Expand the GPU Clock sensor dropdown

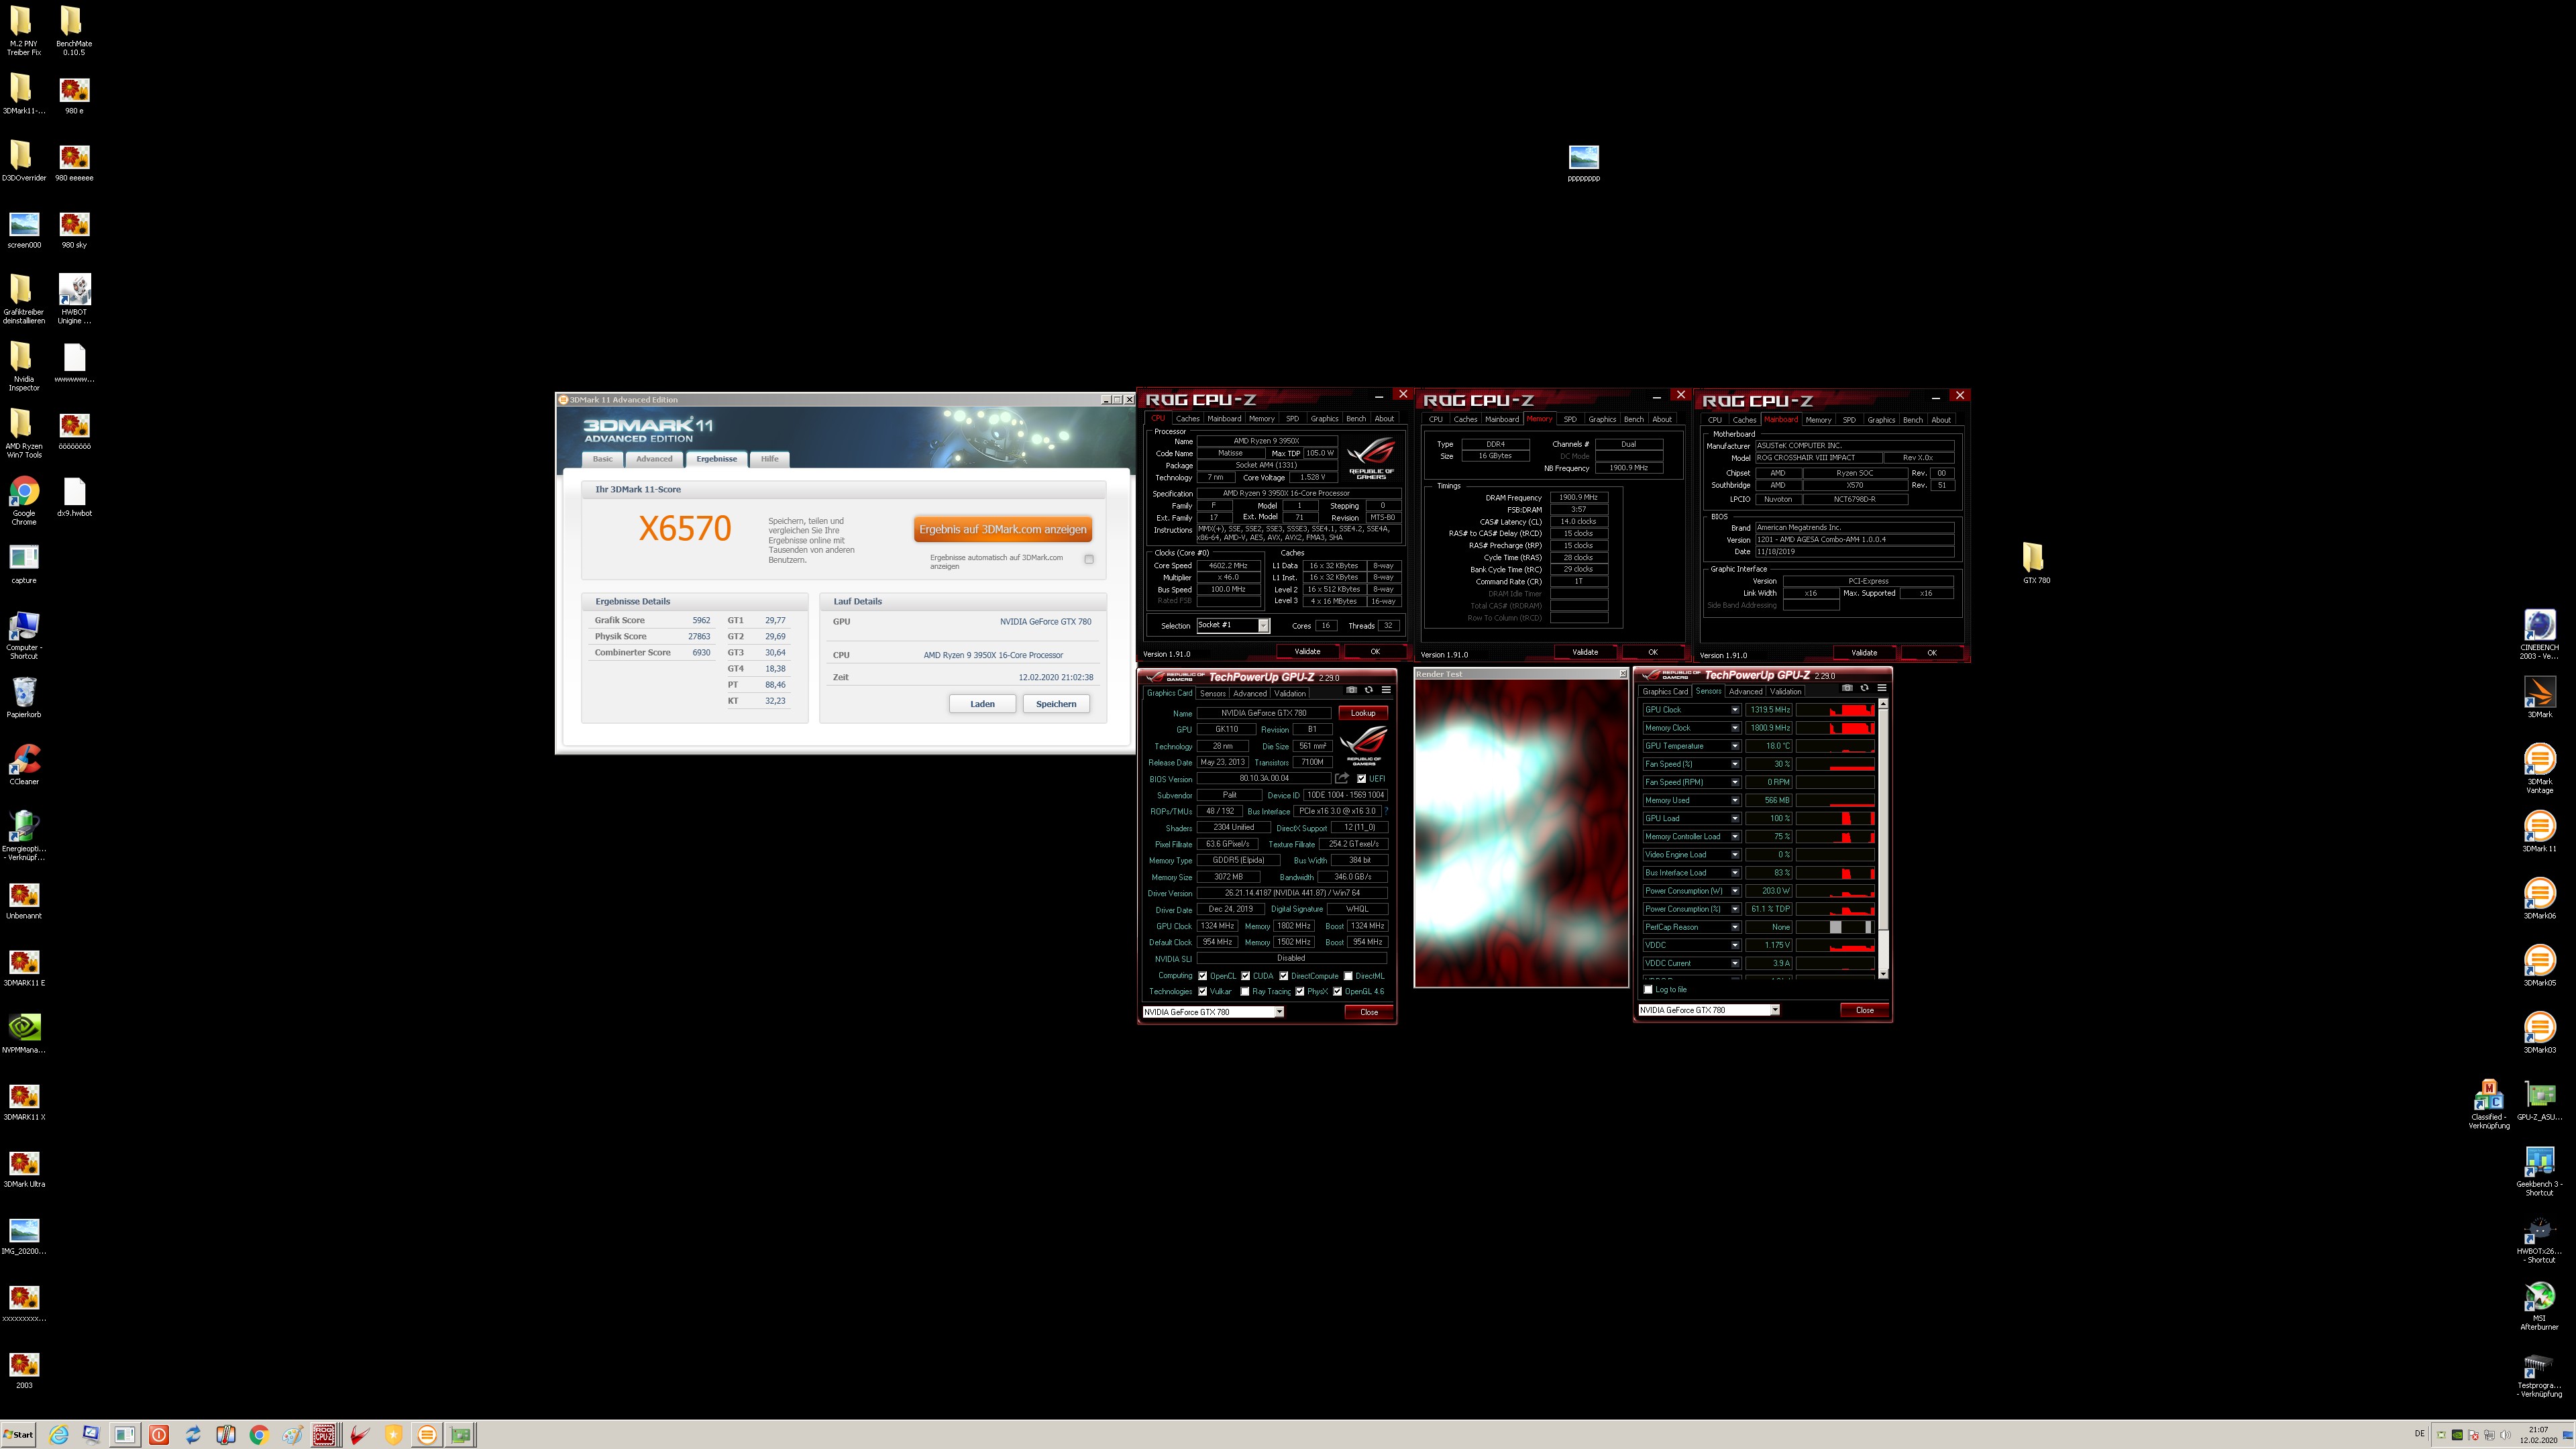1735,710
